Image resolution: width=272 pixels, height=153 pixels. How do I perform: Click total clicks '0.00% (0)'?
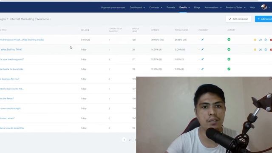tap(180, 50)
